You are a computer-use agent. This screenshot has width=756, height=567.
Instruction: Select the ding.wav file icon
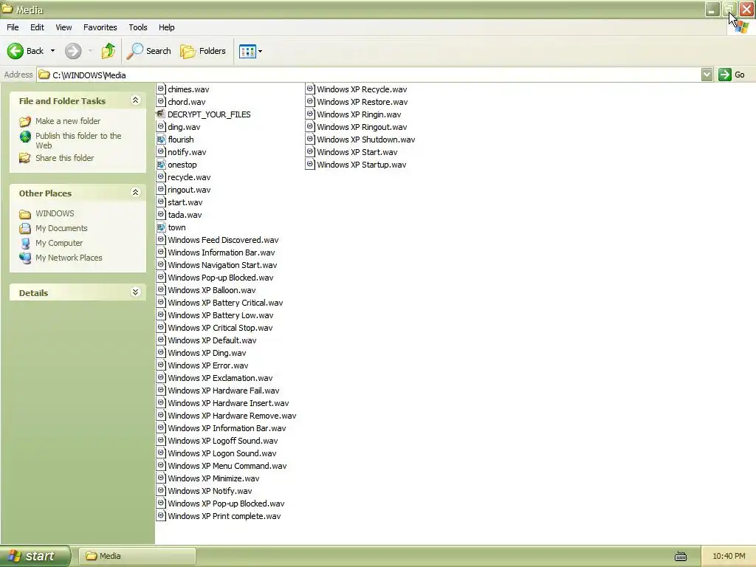[x=161, y=126]
